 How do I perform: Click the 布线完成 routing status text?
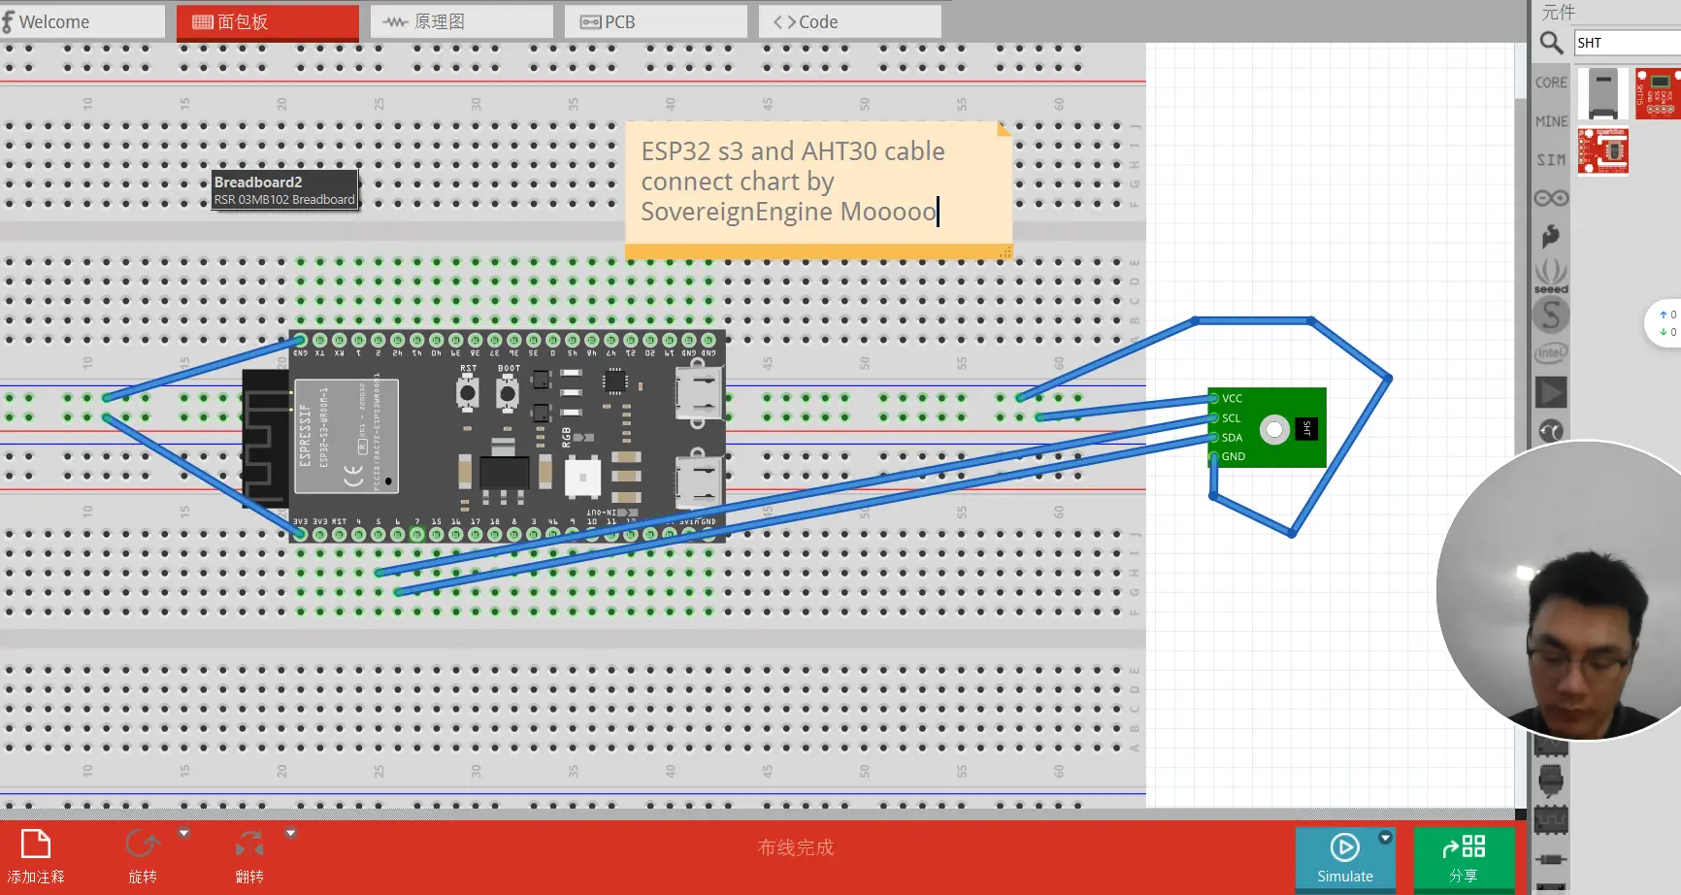[796, 847]
